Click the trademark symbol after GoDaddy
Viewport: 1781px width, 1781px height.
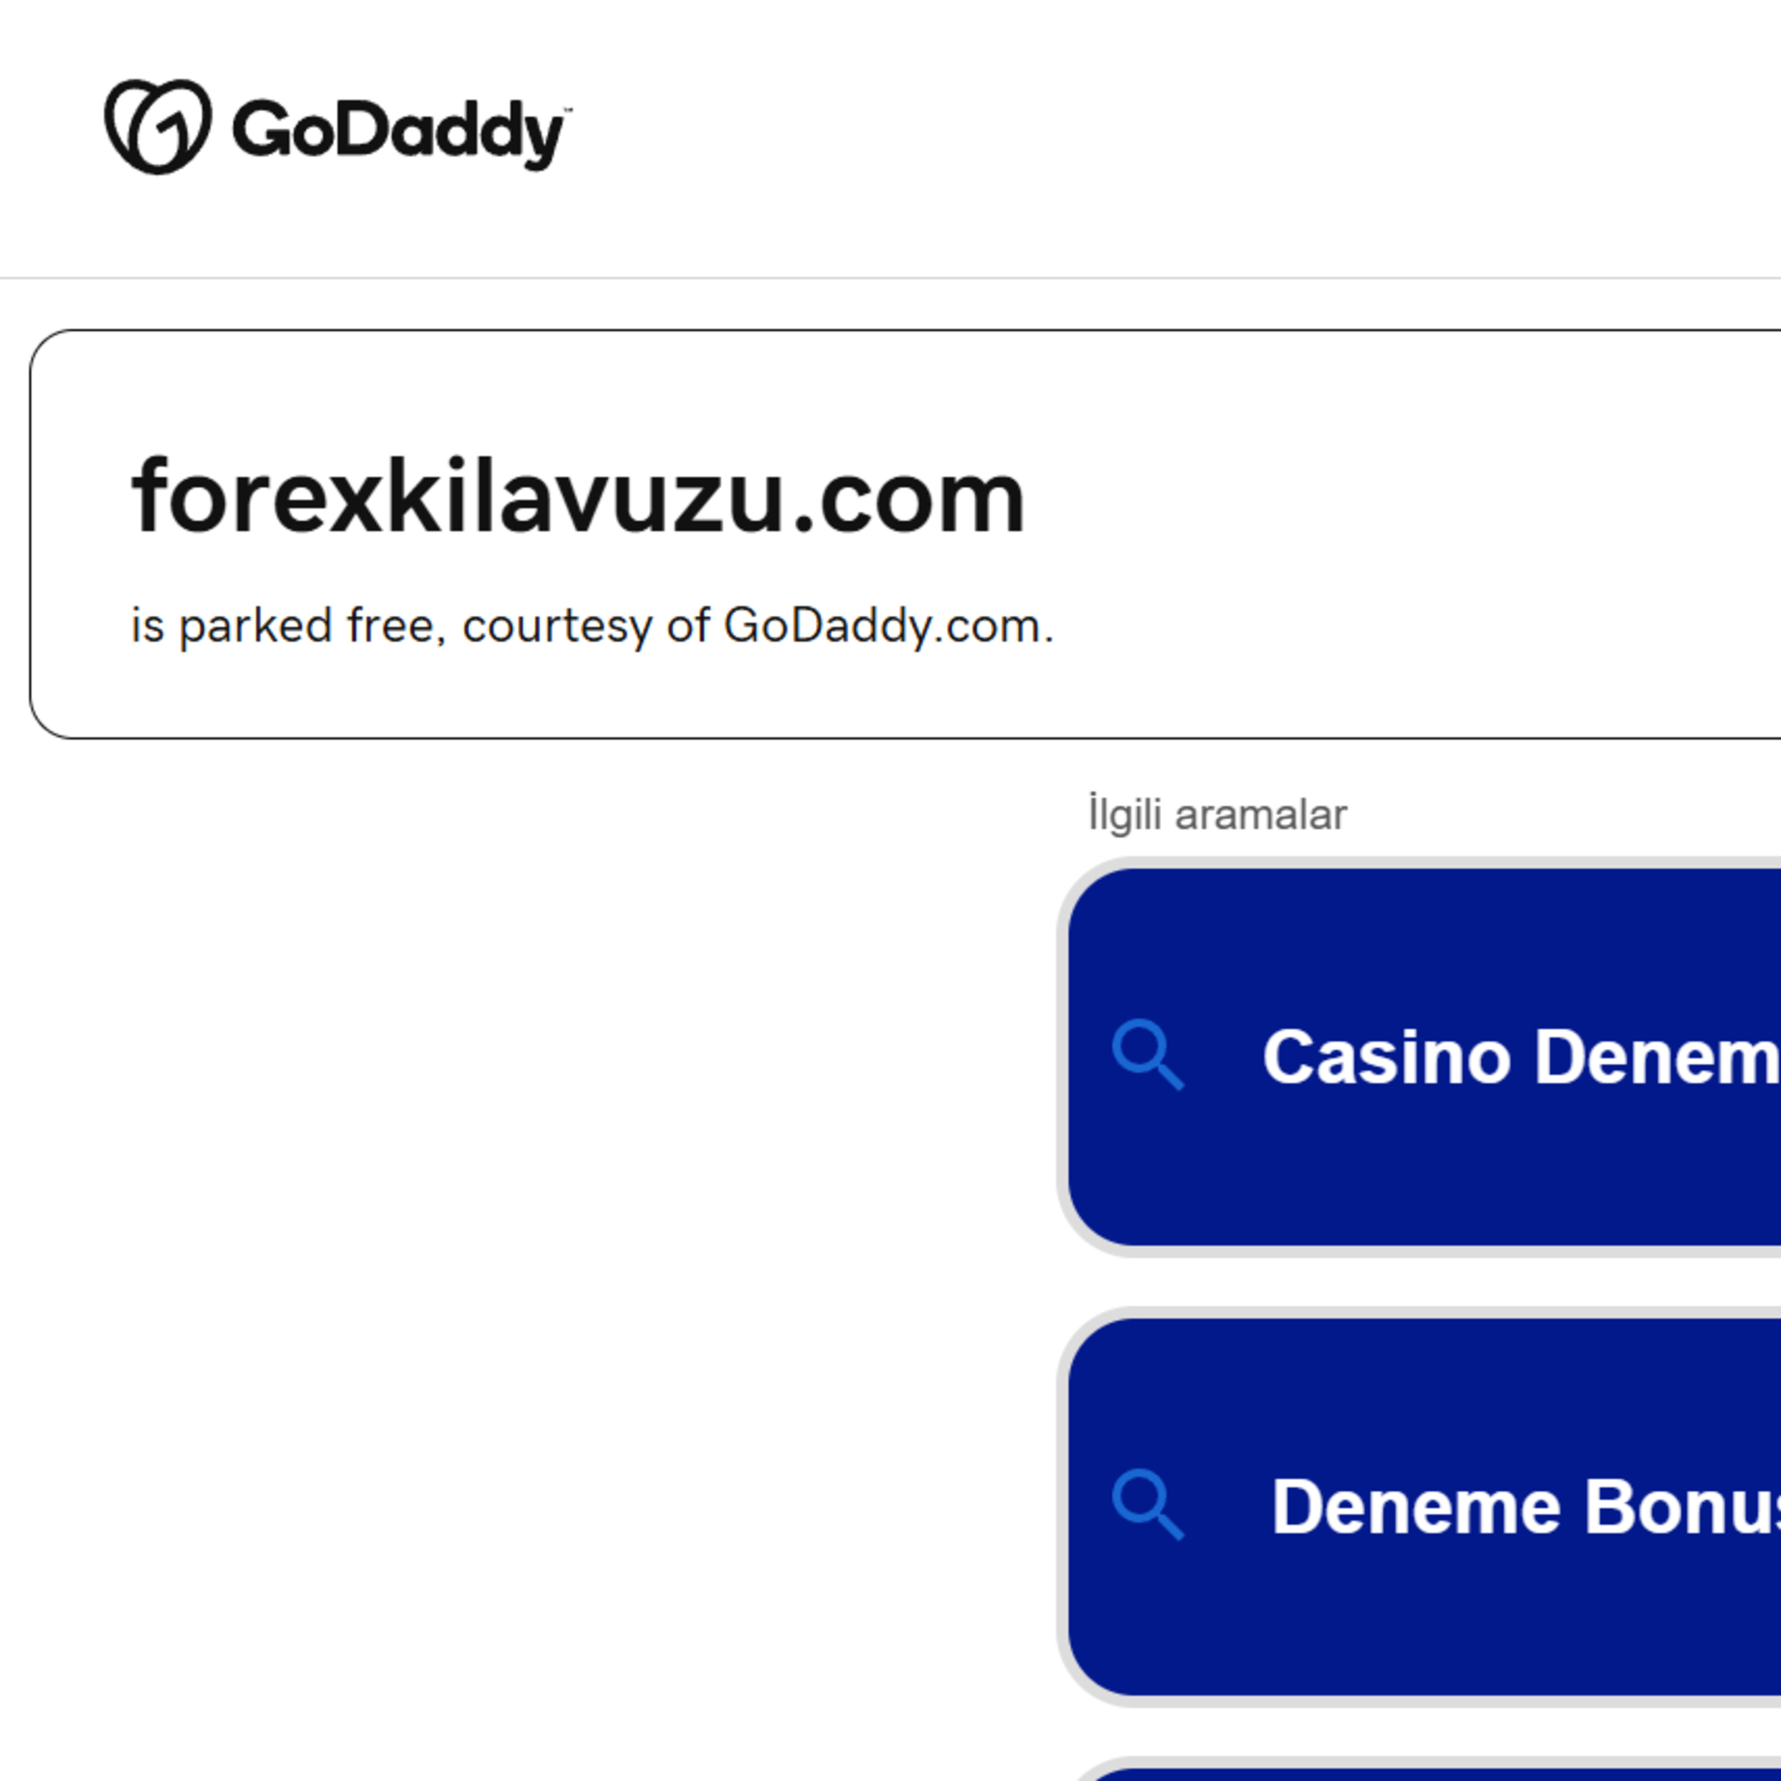567,109
